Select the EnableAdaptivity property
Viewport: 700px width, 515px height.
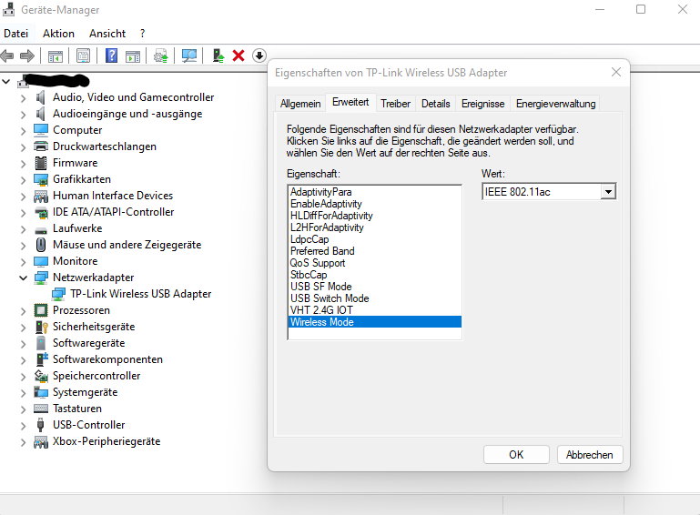(374, 204)
